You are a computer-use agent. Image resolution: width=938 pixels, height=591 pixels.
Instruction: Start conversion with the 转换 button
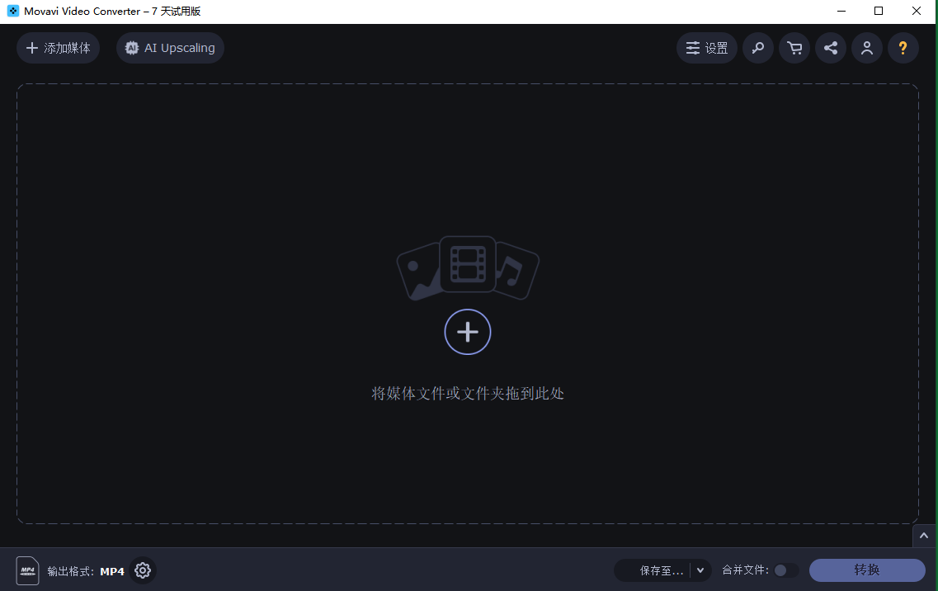click(x=867, y=570)
